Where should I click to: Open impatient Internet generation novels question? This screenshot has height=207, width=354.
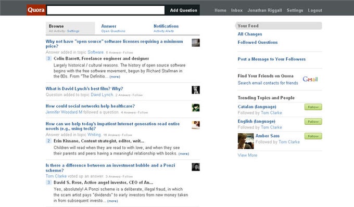tap(112, 126)
